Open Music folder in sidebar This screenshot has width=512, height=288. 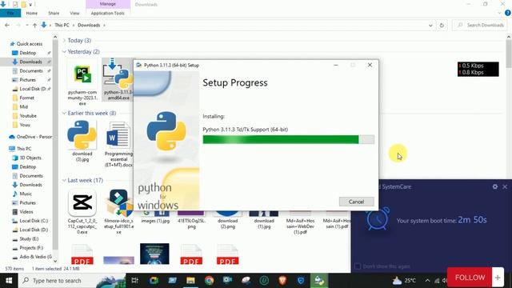[x=26, y=194]
